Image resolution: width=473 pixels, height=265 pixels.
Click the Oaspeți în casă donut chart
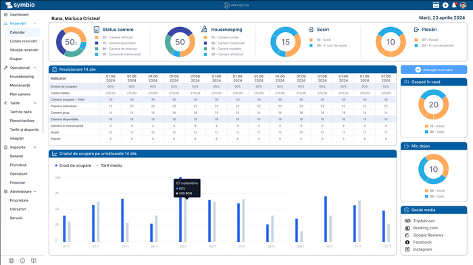(434, 105)
